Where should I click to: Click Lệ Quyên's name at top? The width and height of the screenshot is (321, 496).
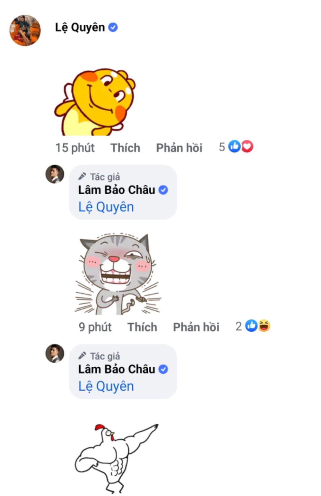coord(80,28)
